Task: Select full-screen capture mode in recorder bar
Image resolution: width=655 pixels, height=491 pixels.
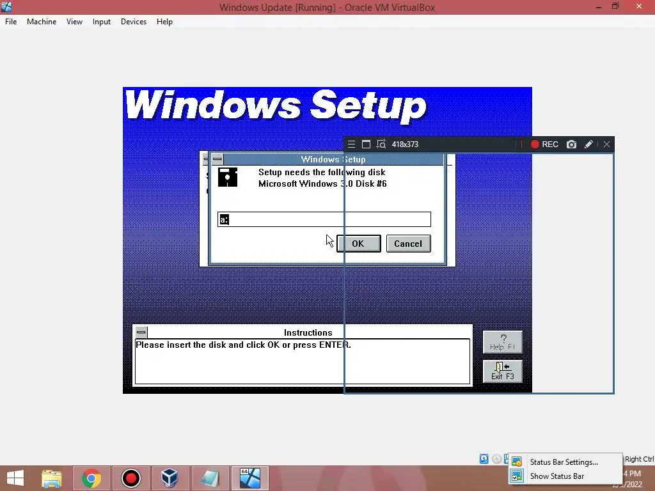Action: pos(366,144)
